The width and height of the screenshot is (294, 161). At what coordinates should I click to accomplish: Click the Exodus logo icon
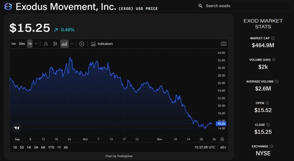click(8, 7)
